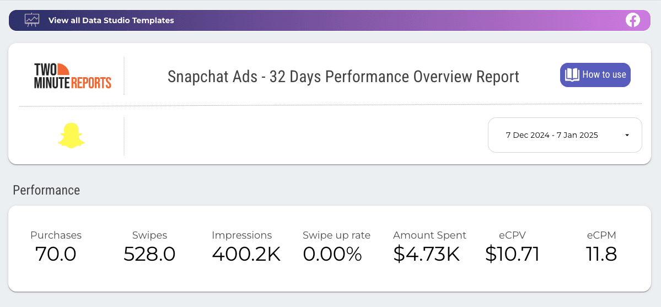
Task: Click the Swipes 528.0 scorecard value
Action: click(149, 254)
